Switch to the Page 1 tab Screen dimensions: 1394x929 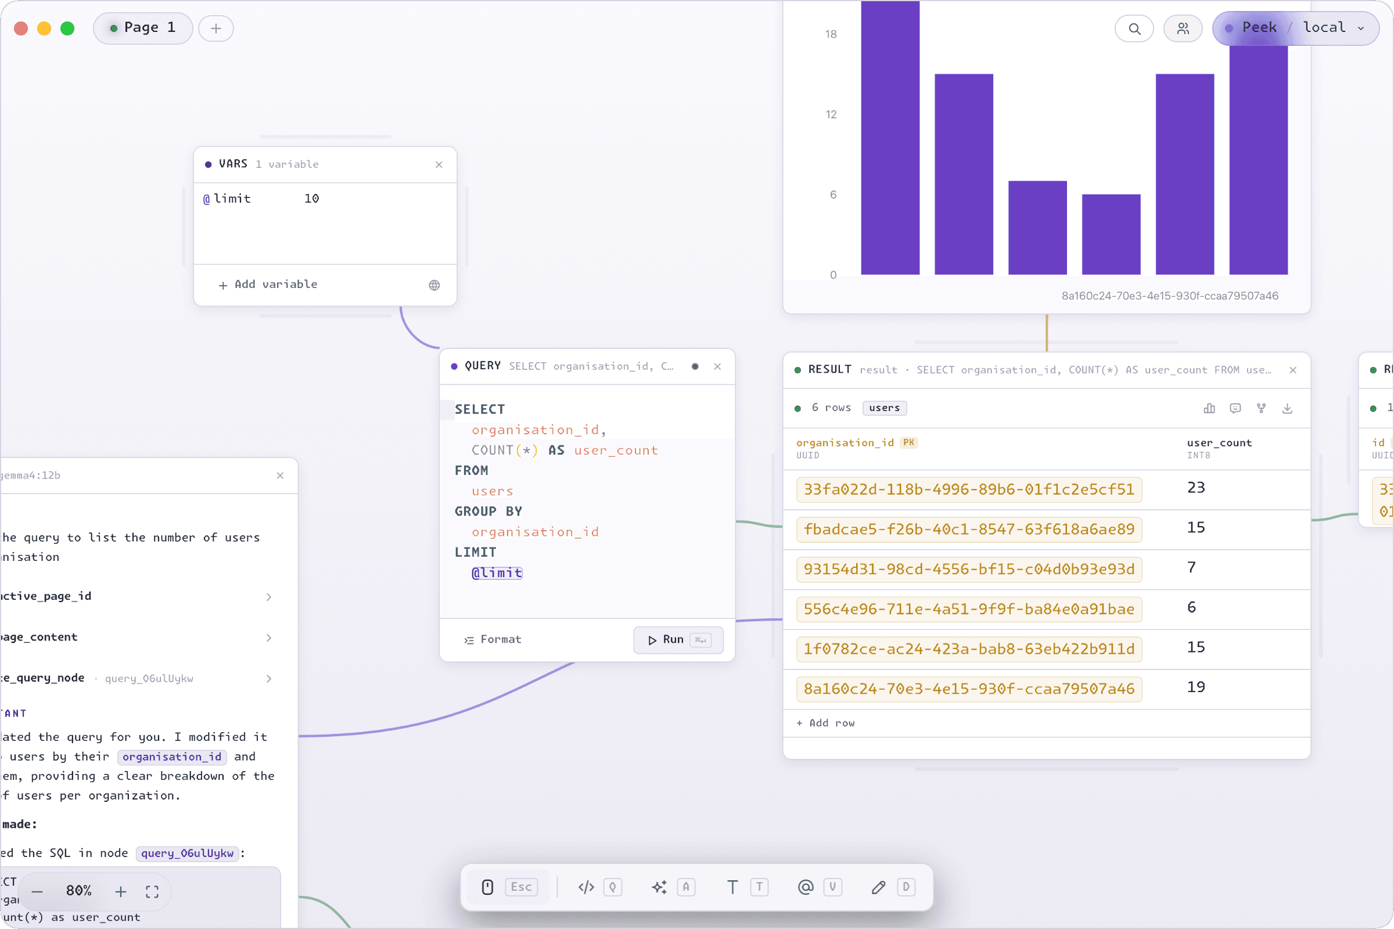point(143,28)
